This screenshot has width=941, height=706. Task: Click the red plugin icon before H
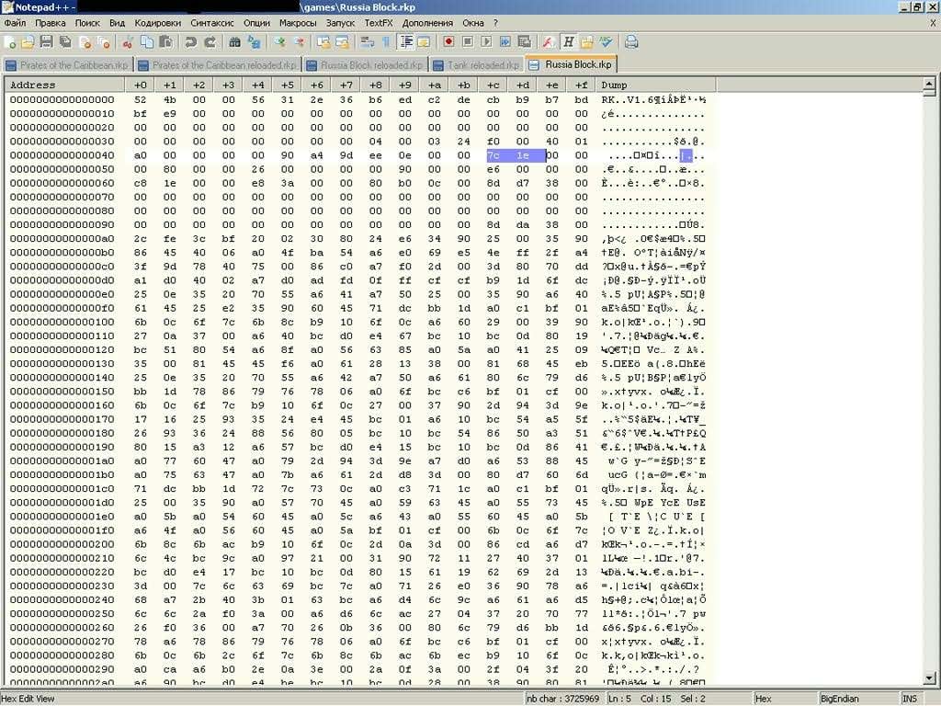pos(548,42)
